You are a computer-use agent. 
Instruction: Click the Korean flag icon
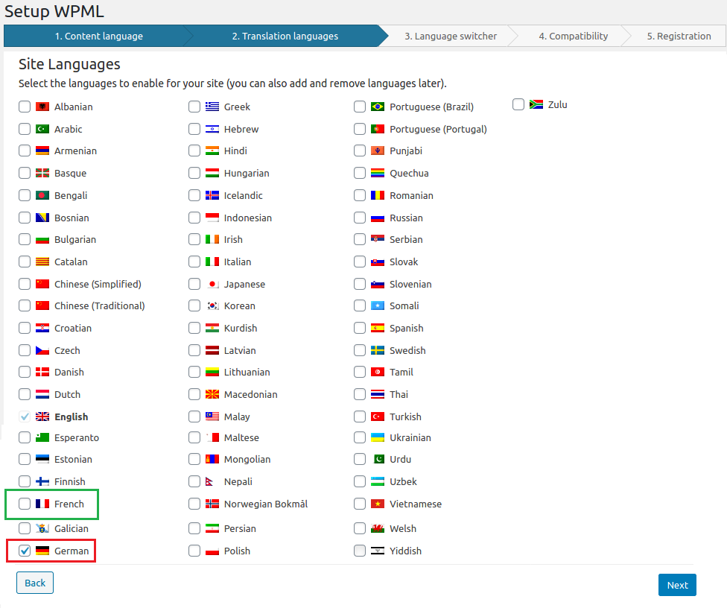coord(212,306)
